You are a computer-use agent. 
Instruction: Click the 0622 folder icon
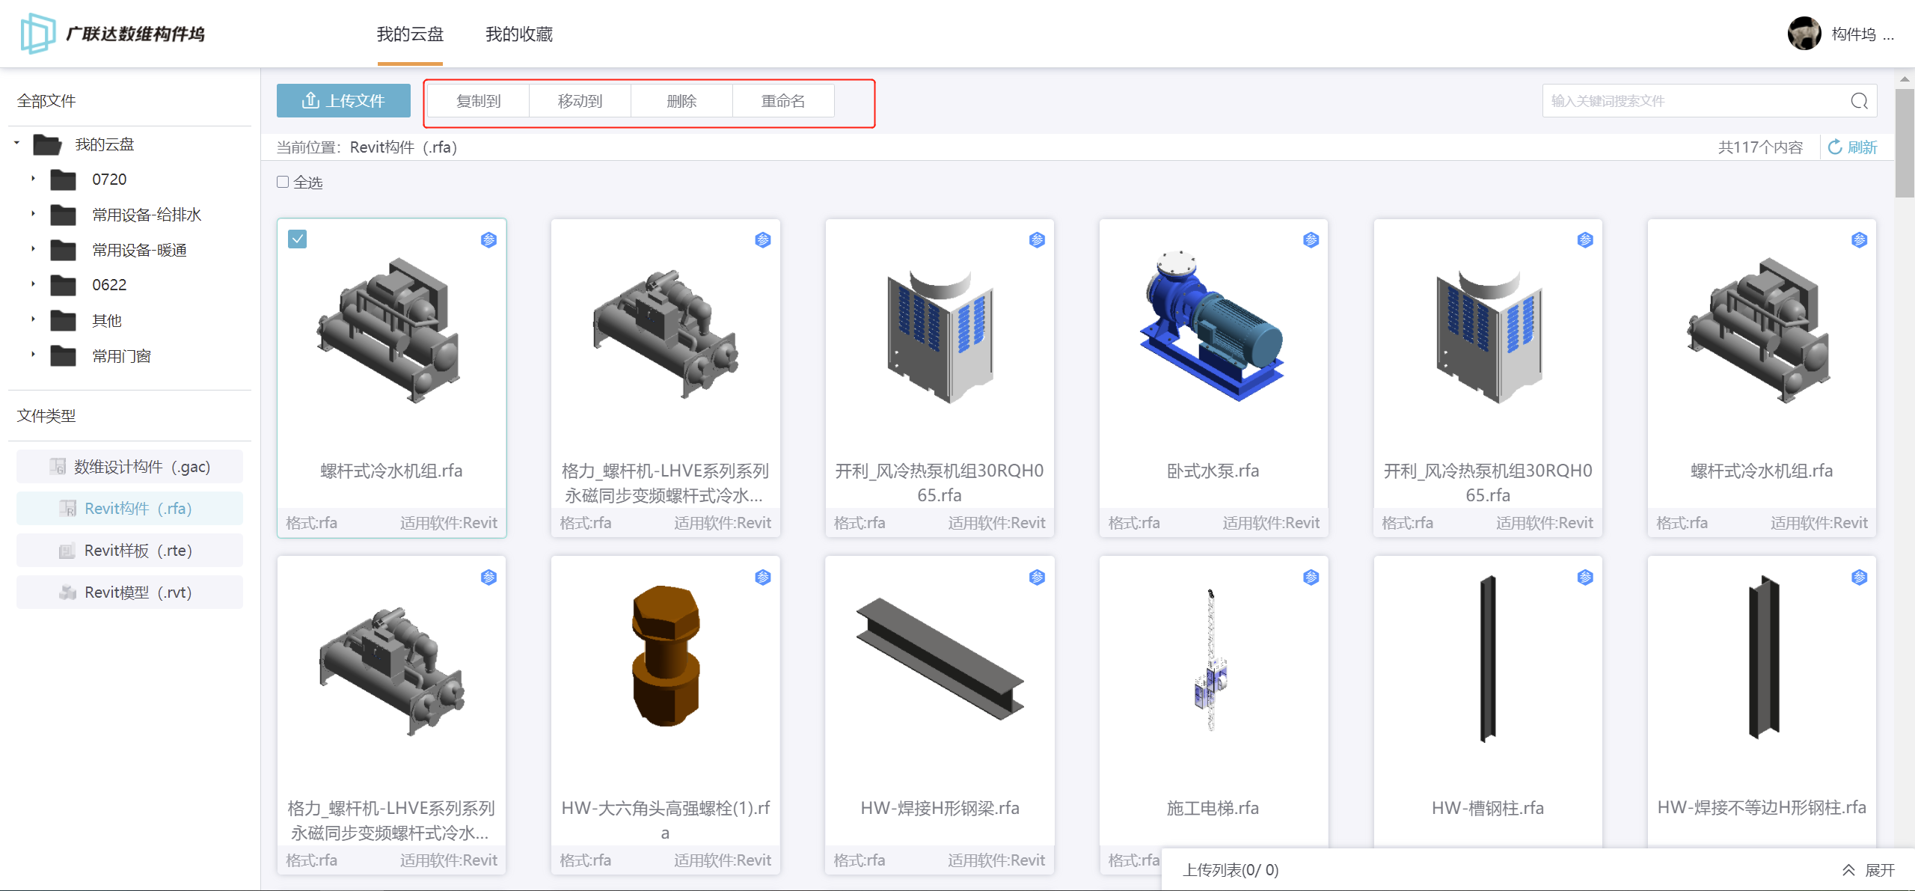(x=63, y=285)
